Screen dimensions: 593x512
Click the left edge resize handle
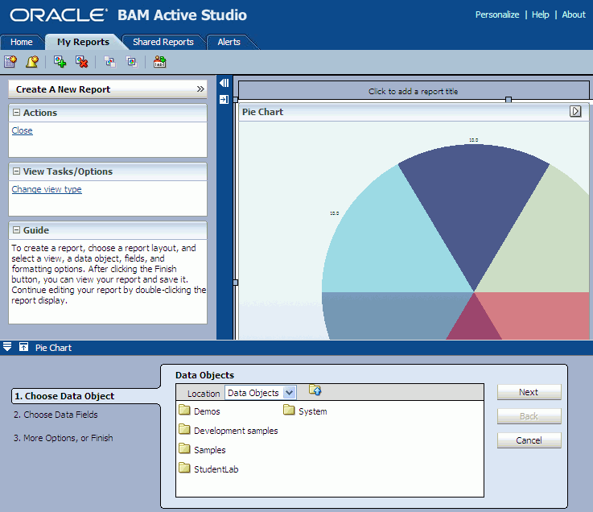[x=236, y=283]
